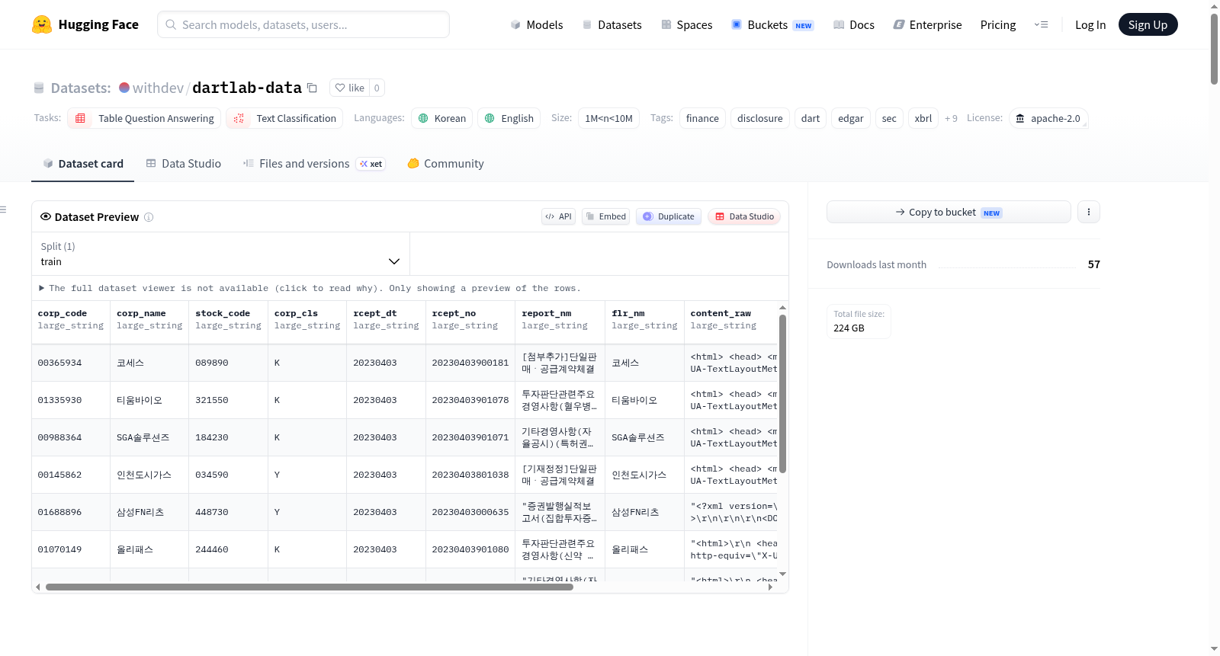Open the Files and versions tab
The width and height of the screenshot is (1220, 656).
coord(314,164)
